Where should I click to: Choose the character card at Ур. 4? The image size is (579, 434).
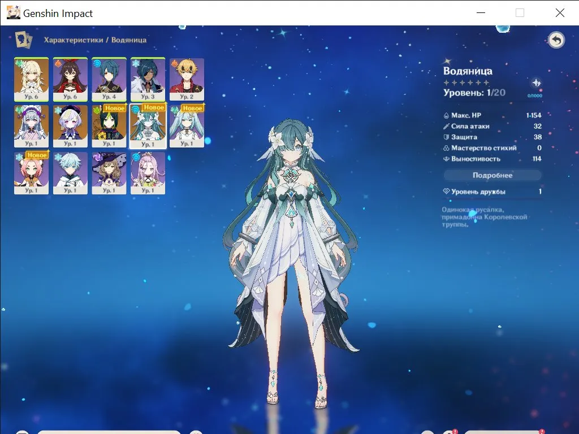(109, 79)
